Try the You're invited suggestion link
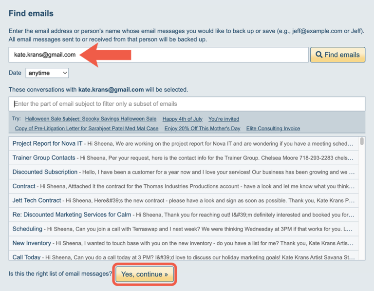The height and width of the screenshot is (291, 374). click(224, 119)
